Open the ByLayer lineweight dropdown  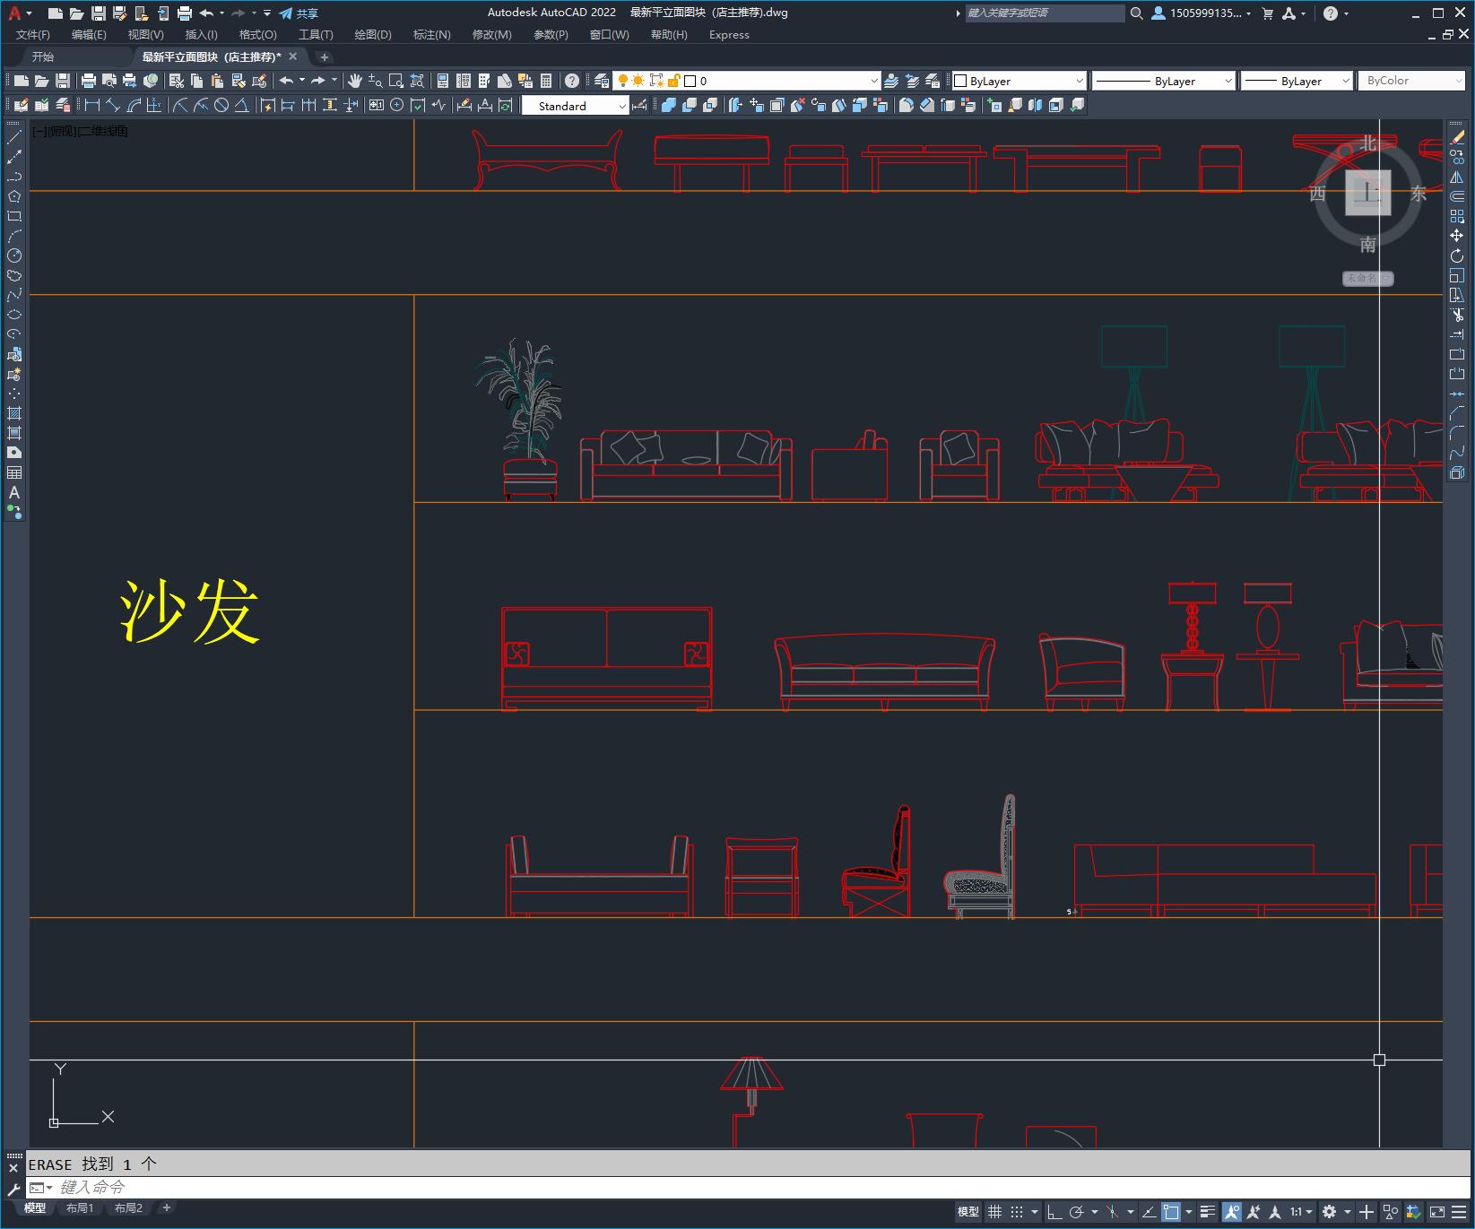pos(1297,81)
